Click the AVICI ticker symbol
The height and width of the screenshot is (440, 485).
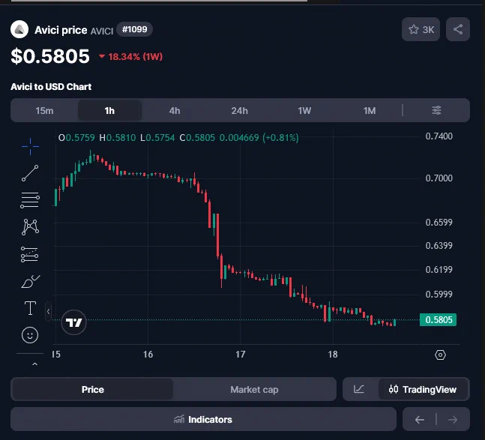[102, 31]
